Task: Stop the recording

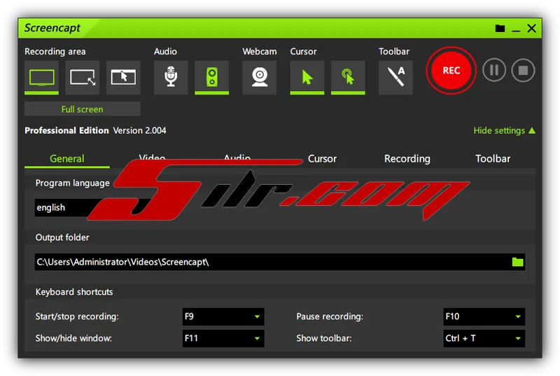Action: point(523,70)
